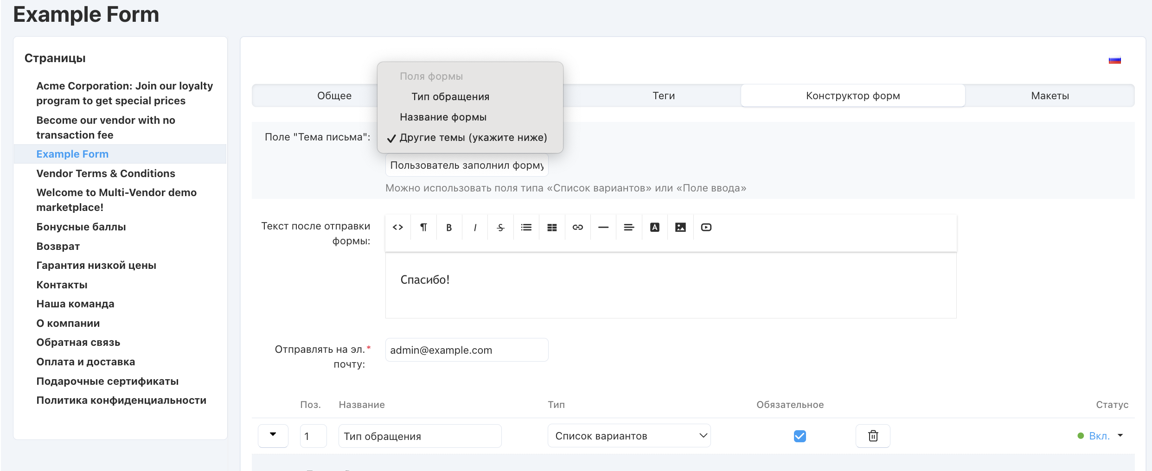The height and width of the screenshot is (471, 1152).
Task: Apply strikethrough formatting in editor
Action: click(500, 227)
